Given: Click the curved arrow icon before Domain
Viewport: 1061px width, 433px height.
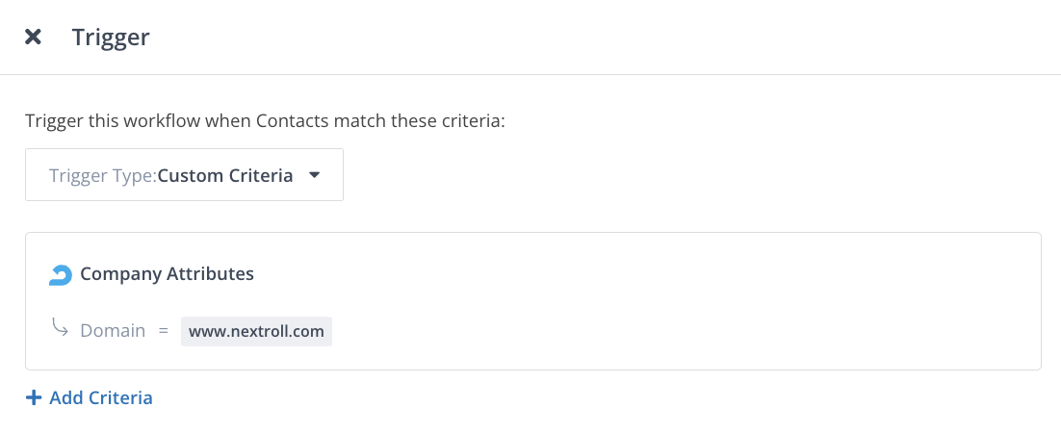Looking at the screenshot, I should coord(60,330).
